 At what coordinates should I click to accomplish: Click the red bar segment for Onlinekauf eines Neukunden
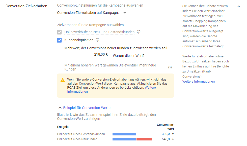pos(144,139)
